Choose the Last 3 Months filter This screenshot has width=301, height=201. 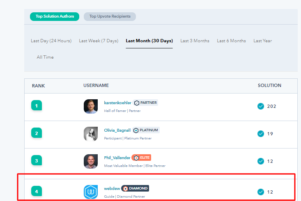pyautogui.click(x=195, y=41)
